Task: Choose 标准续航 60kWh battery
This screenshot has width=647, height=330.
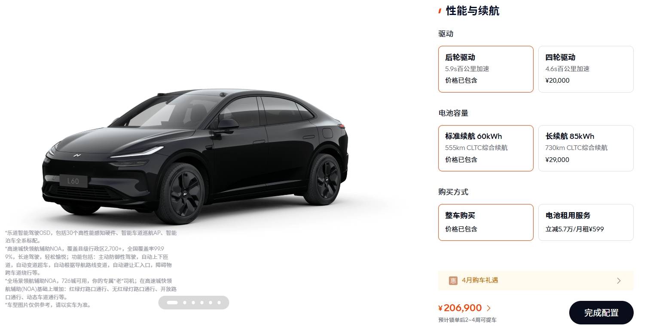Action: [486, 148]
